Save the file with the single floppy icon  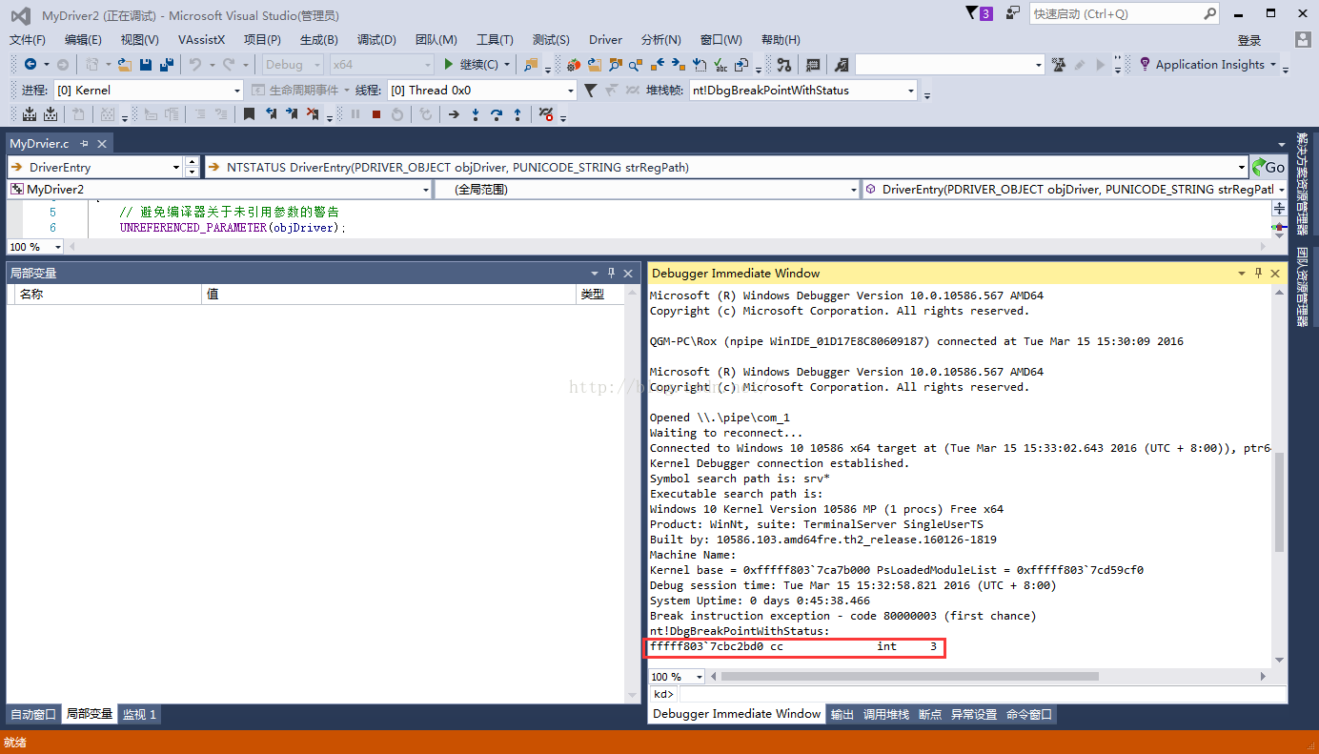146,65
